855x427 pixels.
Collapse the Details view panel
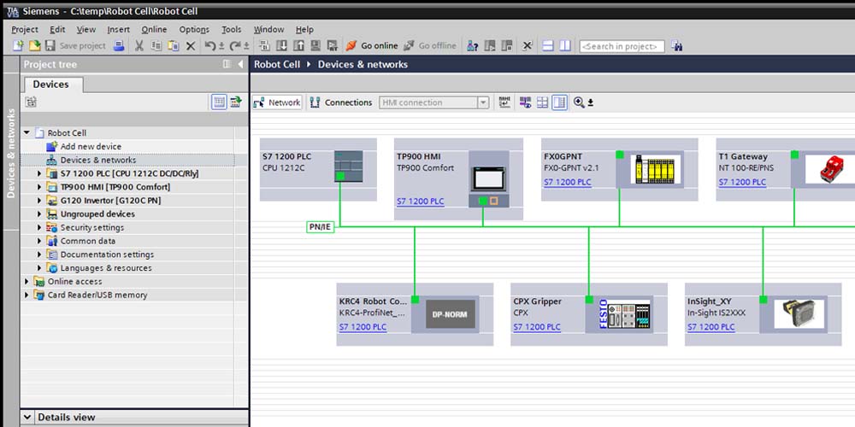[28, 418]
